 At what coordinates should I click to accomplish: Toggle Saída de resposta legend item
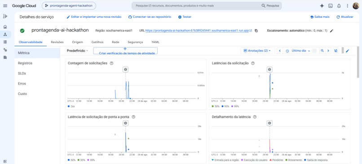coord(316,160)
